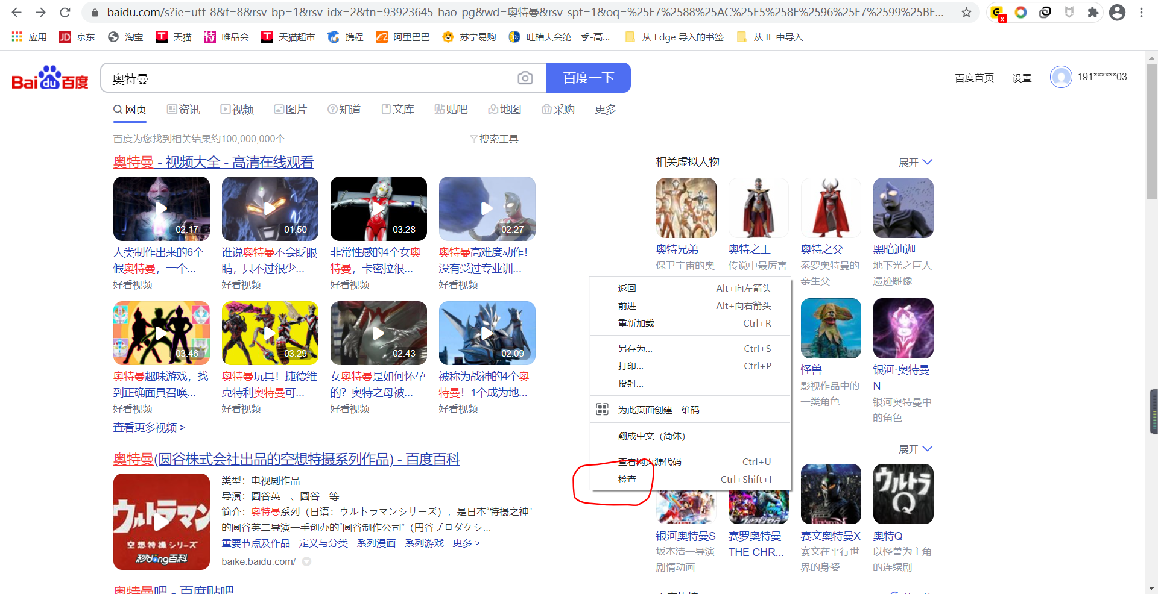Open the 唯品会 bookmark
Screen dimensions: 1158x594
tap(226, 37)
